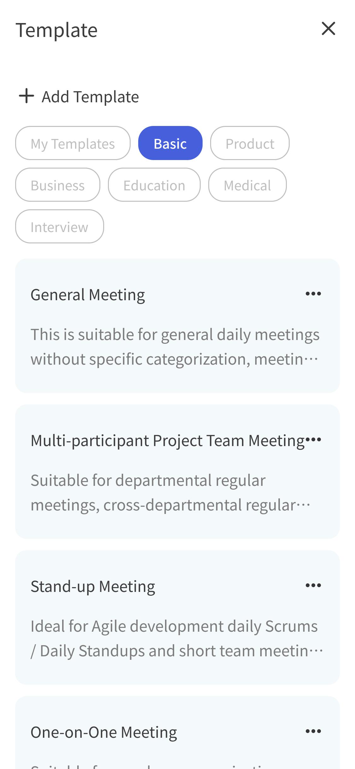Open Multi-participant Project Team Meeting options
355x769 pixels.
(314, 439)
